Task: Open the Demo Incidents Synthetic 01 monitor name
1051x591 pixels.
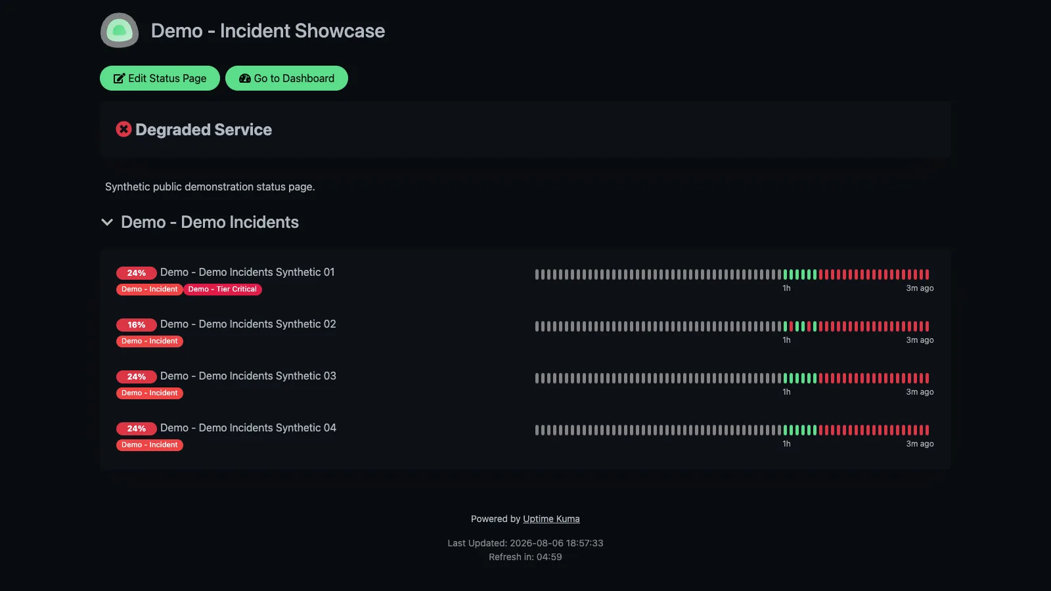Action: [x=247, y=272]
